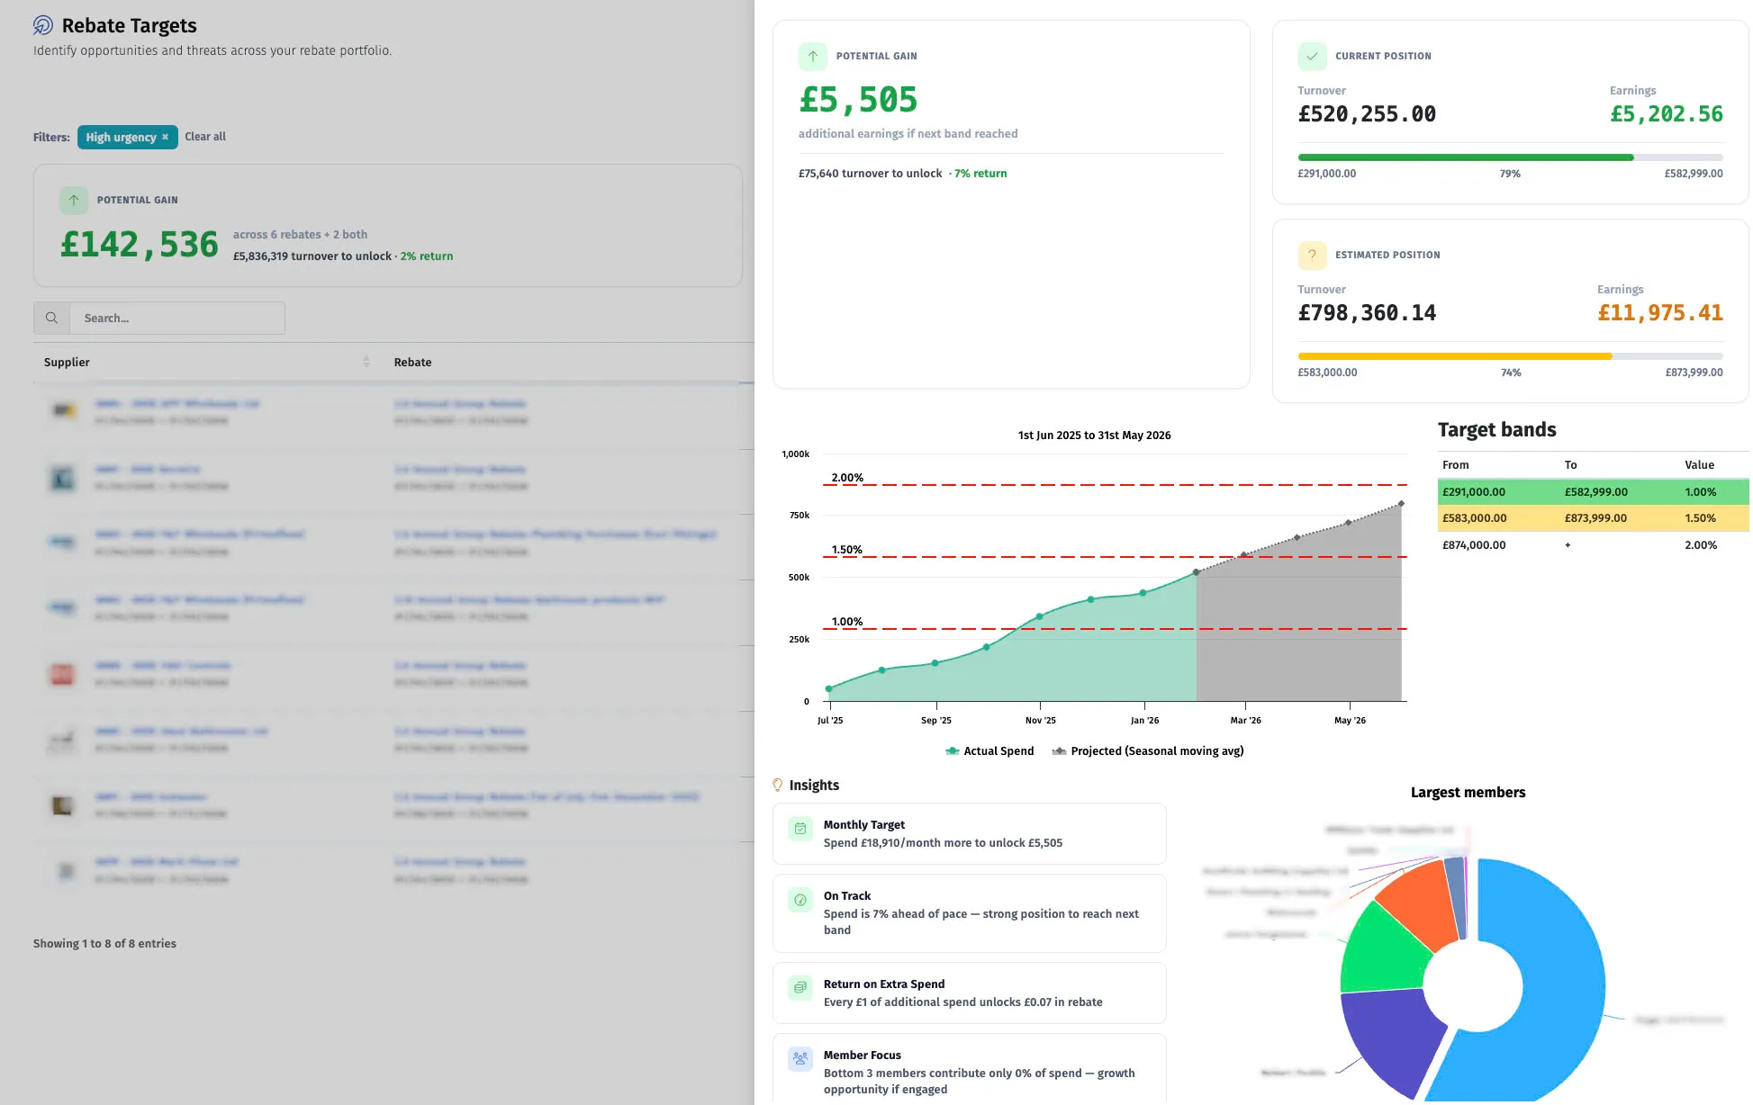Screen dimensions: 1753x1105
Task: Click the Clear all filters link
Action: pos(205,137)
